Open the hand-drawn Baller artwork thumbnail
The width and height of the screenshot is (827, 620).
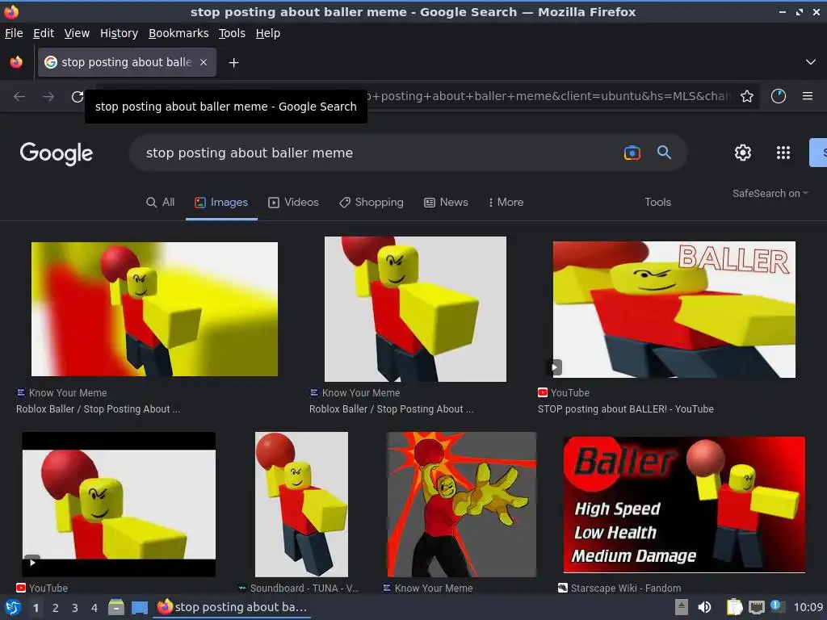461,505
